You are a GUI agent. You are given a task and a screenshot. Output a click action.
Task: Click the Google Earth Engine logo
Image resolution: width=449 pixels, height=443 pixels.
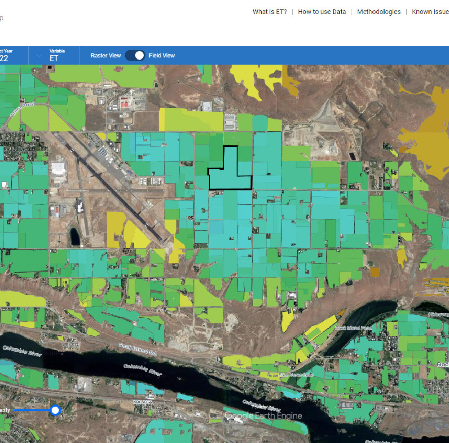263,416
